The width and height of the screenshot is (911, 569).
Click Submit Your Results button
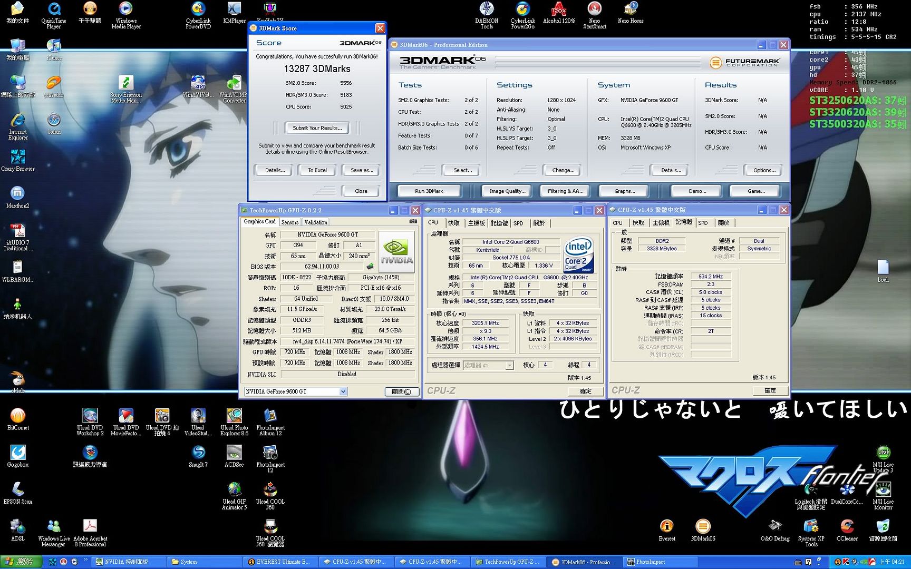pos(317,128)
